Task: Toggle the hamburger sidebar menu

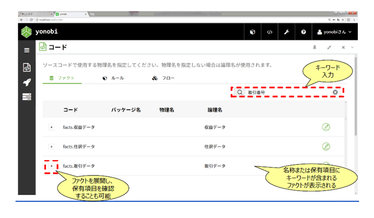Action: click(26, 50)
